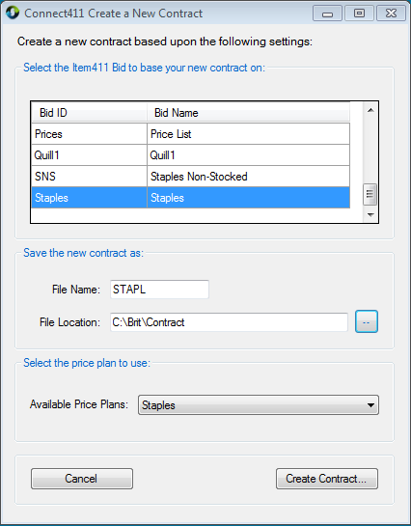
Task: Select the Prices bid row
Action: (190, 134)
